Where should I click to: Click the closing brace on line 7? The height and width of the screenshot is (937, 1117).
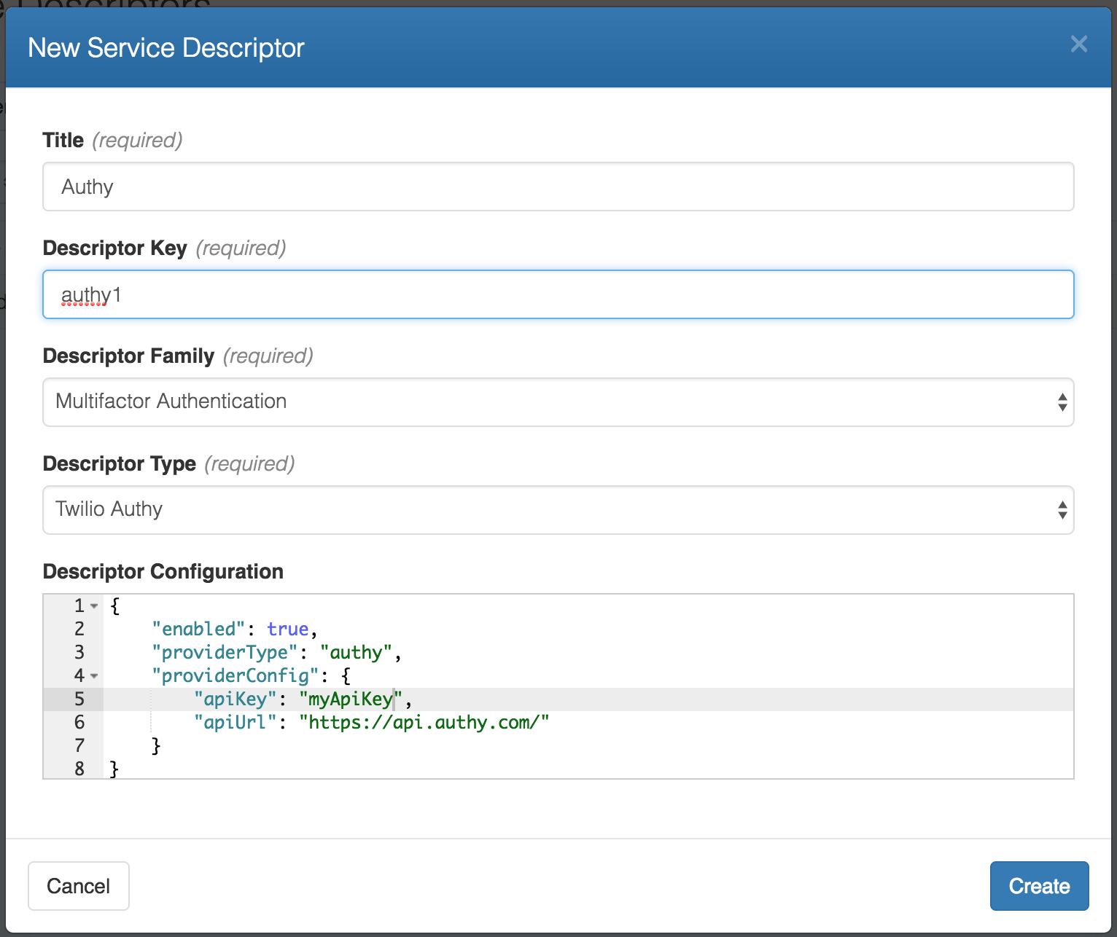tap(156, 746)
